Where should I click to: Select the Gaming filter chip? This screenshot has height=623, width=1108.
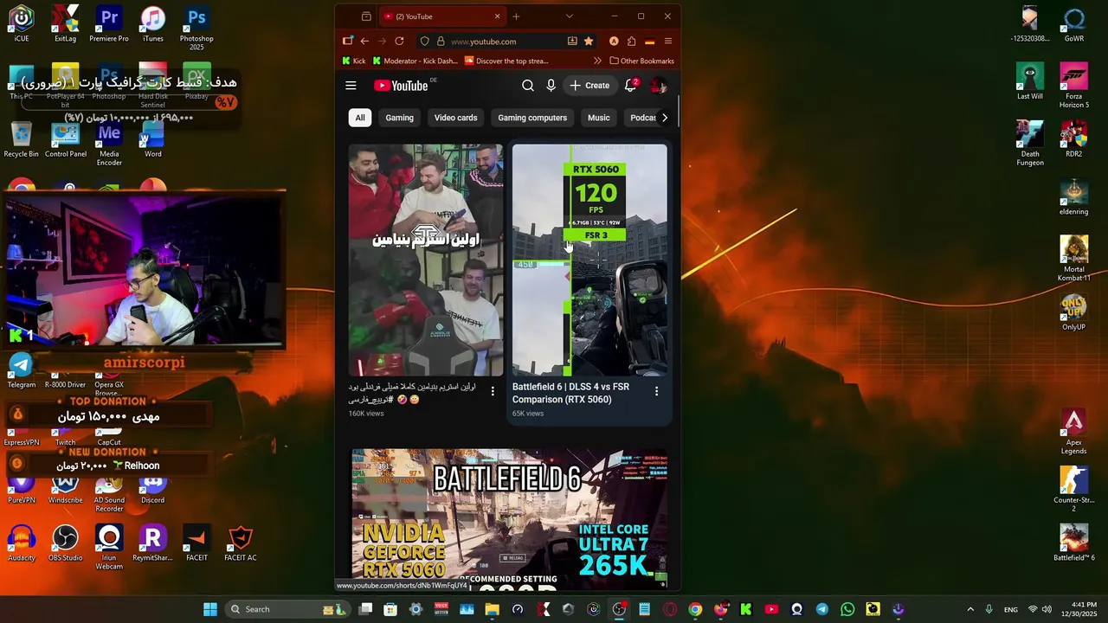[399, 118]
